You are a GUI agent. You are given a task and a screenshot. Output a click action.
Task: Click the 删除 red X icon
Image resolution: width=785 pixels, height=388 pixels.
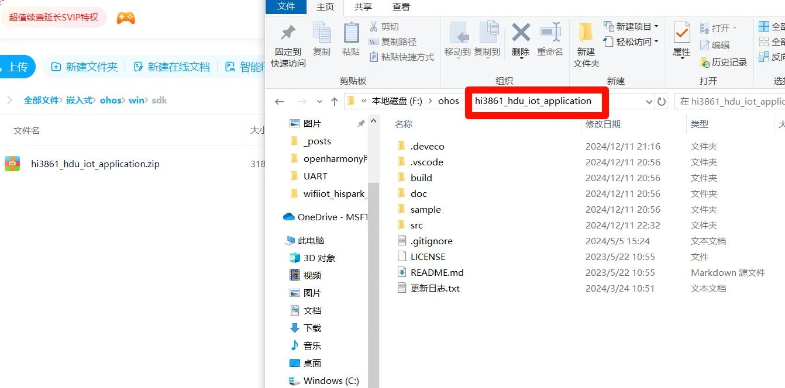(x=521, y=33)
